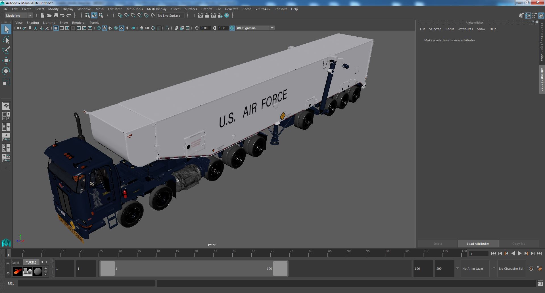Viewport: 545px width, 293px height.
Task: Click the New Scene icon
Action: 42,16
